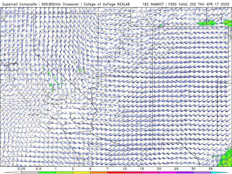Screen dimensions: 232x174
Task: Click the legend value 4
Action: pyautogui.click(x=90, y=169)
